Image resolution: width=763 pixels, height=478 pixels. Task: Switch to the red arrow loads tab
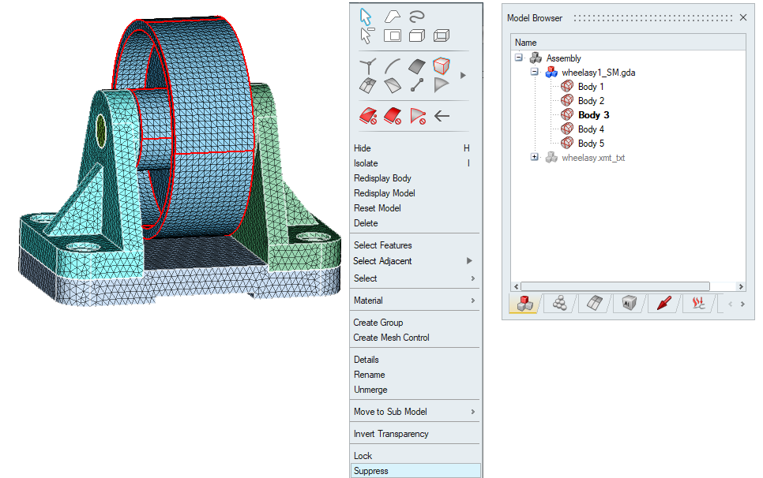[663, 303]
